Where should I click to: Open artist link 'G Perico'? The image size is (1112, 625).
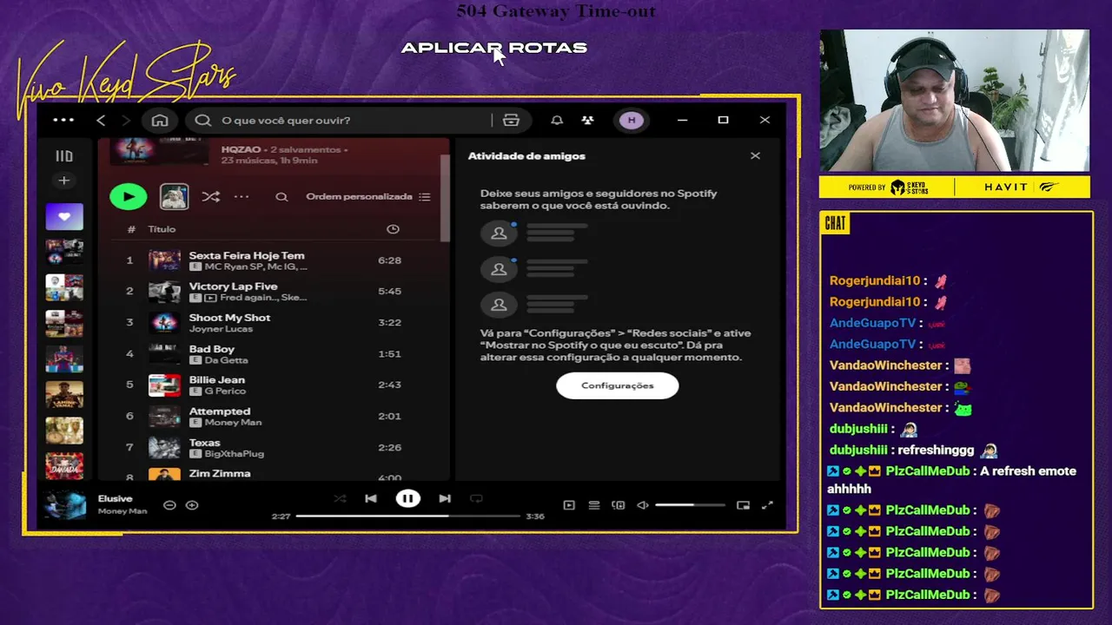(225, 391)
